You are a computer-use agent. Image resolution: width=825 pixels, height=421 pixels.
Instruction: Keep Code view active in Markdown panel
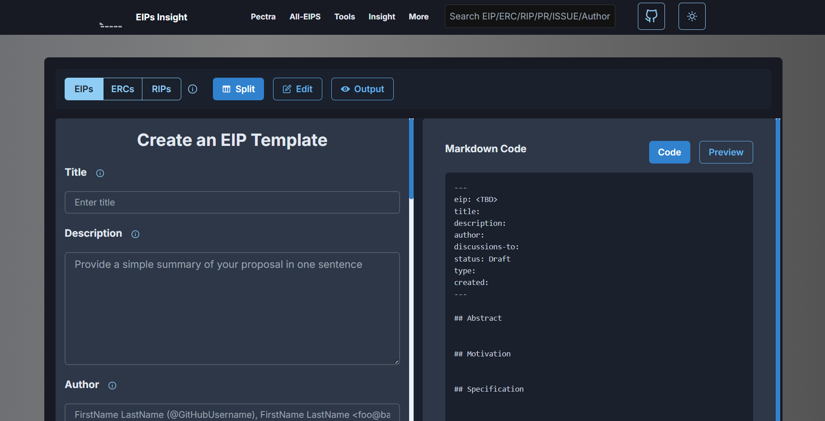coord(669,152)
